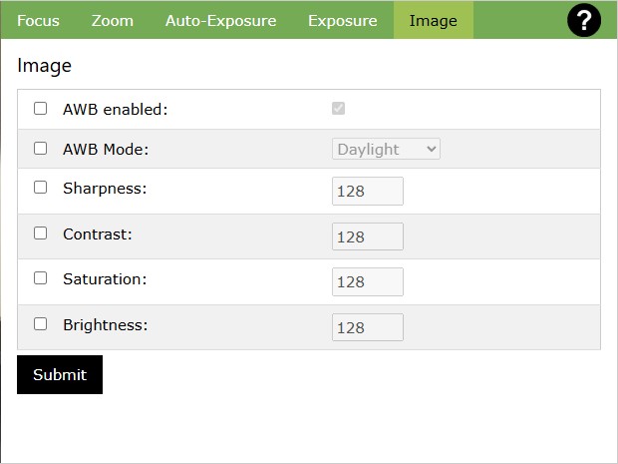Screen dimensions: 618x464
Task: Enable the AWB Mode row checkbox
Action: [x=41, y=149]
